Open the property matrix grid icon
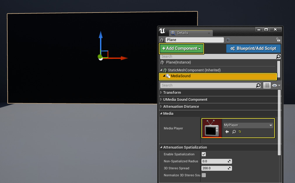295x183 pixels. (267, 85)
